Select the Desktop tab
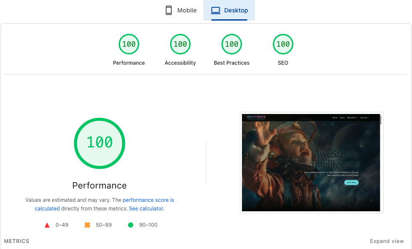412x249 pixels. 229,10
